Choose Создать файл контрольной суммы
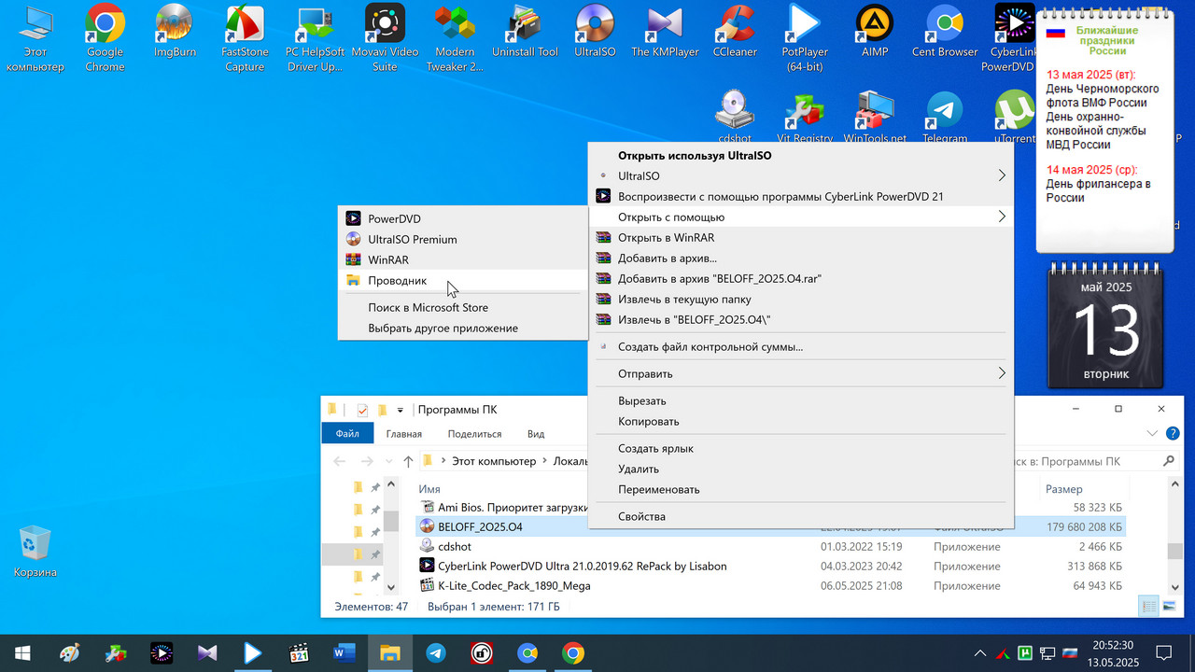Viewport: 1195px width, 672px height. tap(801, 346)
